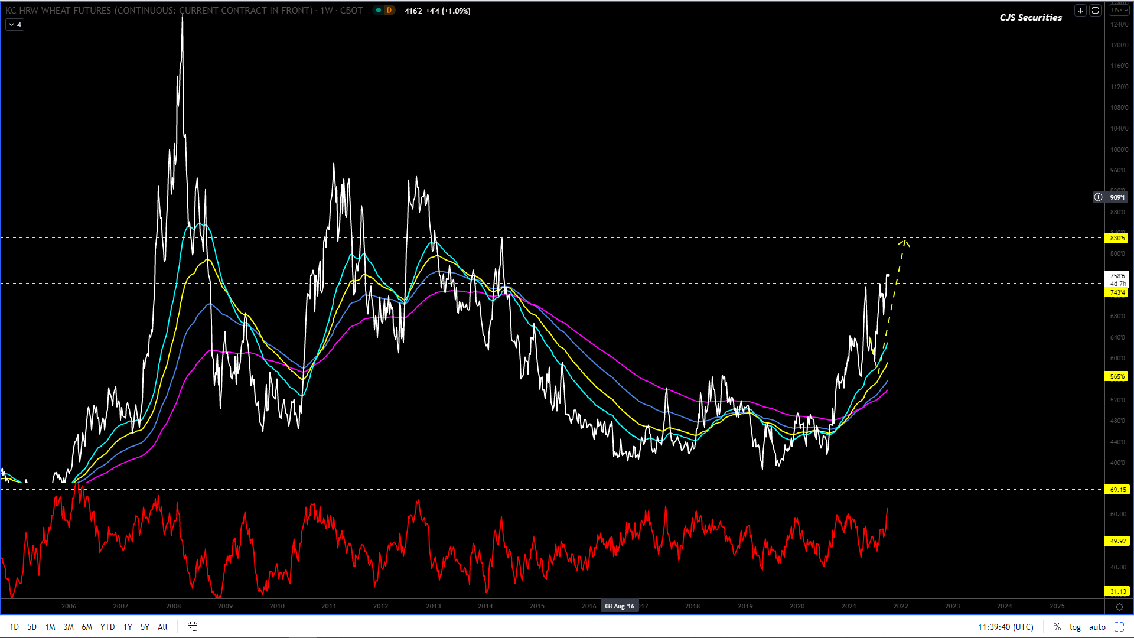
Task: Click the fullscreen mode icon
Action: pyautogui.click(x=1119, y=627)
